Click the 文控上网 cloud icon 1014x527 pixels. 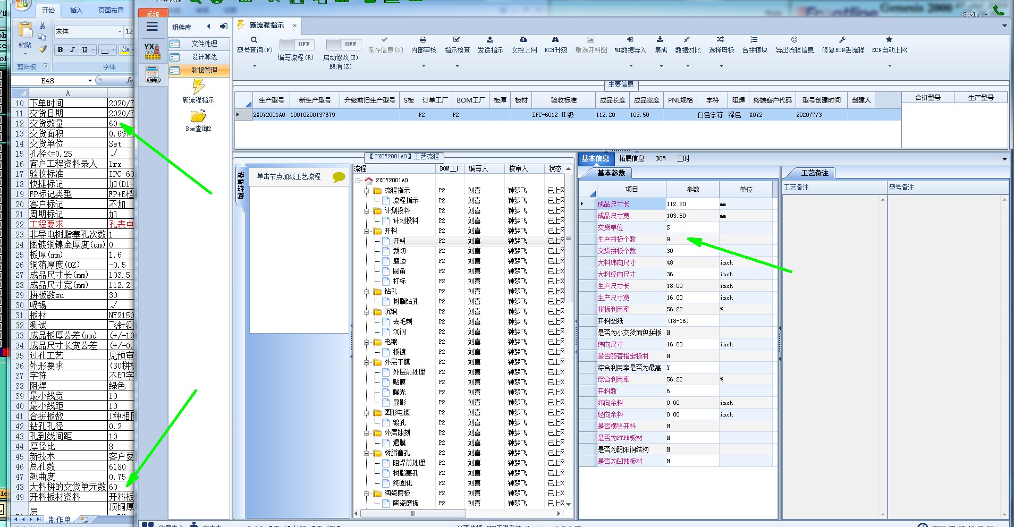pos(523,40)
